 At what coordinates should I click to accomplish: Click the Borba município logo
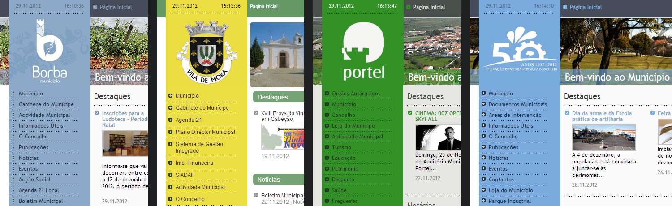49,51
